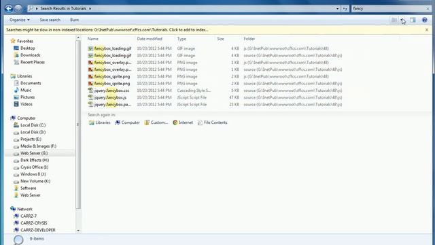
Task: Dismiss the yellow info bar with X
Action: 427,30
